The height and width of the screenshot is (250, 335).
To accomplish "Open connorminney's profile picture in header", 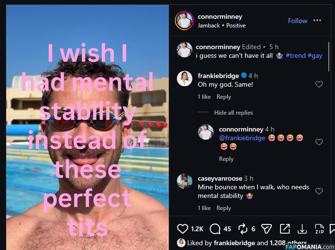I will click(x=185, y=21).
